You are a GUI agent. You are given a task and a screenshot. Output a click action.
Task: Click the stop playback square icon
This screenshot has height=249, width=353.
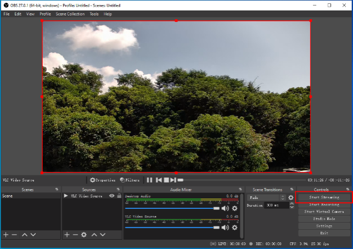coord(166,180)
